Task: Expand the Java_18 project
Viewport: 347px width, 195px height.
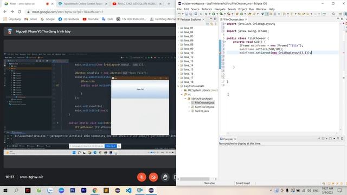Action: tap(178, 82)
